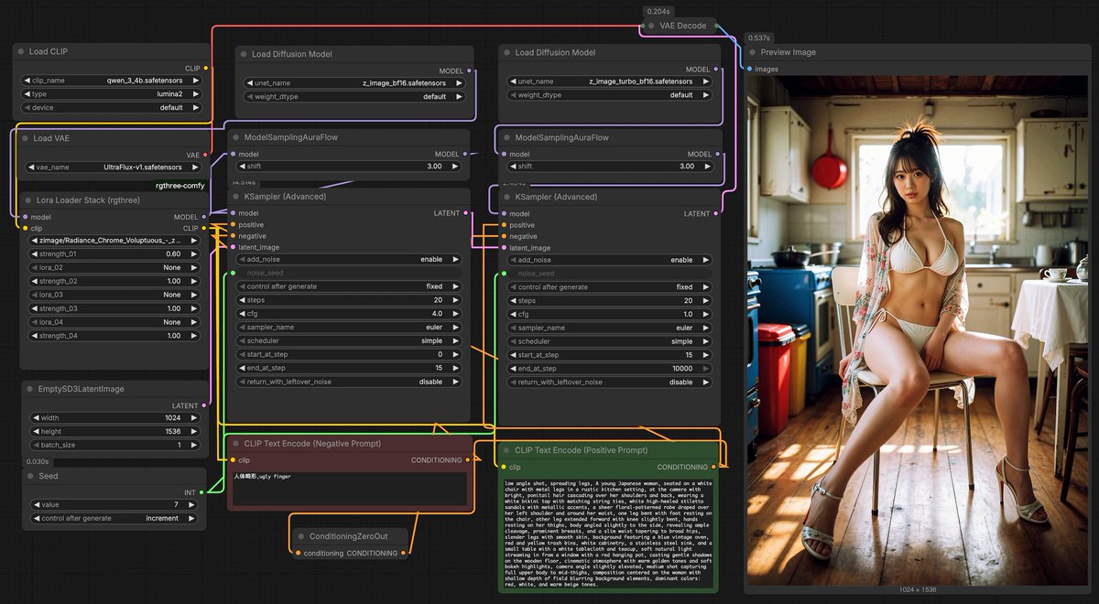This screenshot has width=1099, height=604.
Task: Collapse the Load Diffusion Model node with z_image_turbo_bf16
Action: (x=506, y=53)
